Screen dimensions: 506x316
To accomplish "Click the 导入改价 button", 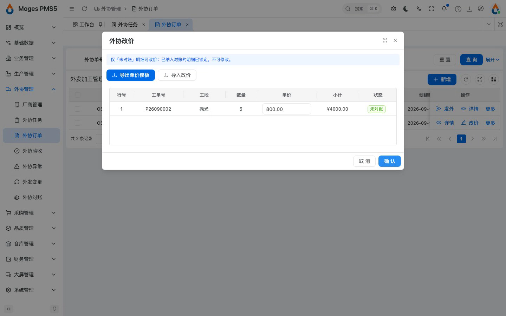I will (x=177, y=75).
